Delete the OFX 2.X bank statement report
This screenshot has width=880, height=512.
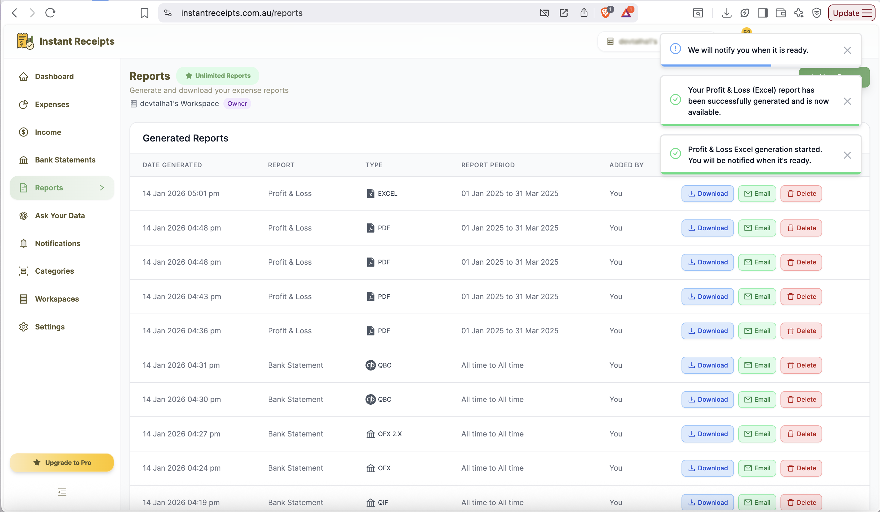pyautogui.click(x=801, y=434)
